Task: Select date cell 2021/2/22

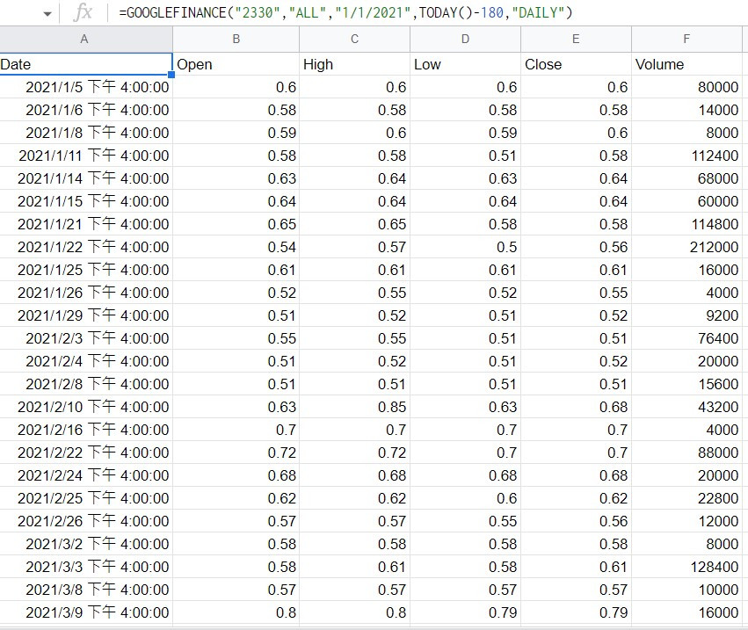Action: tap(86, 453)
